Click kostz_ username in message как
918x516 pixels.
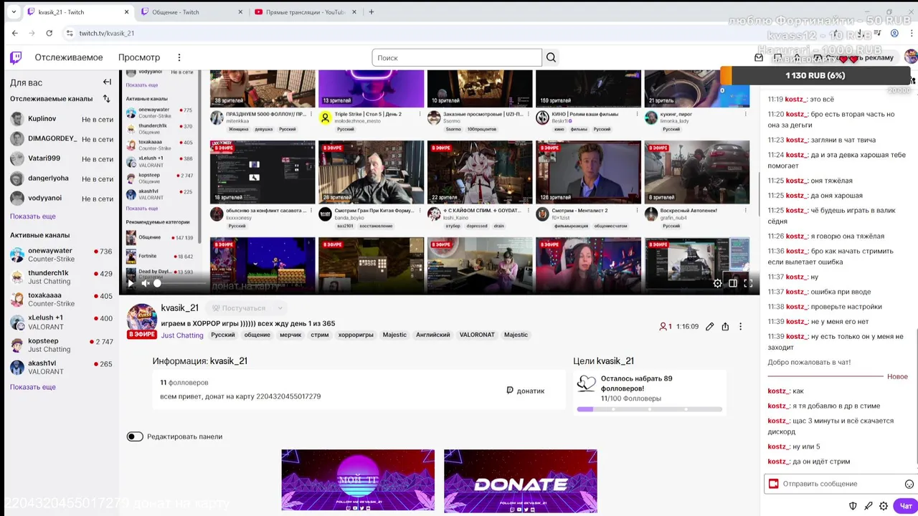click(x=778, y=391)
